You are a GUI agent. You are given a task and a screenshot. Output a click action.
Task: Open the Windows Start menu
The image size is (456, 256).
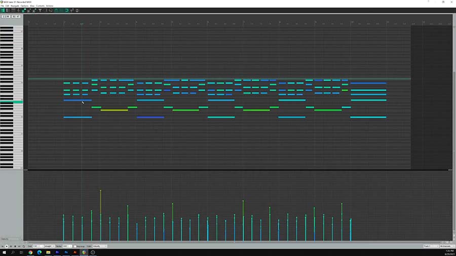pos(4,252)
